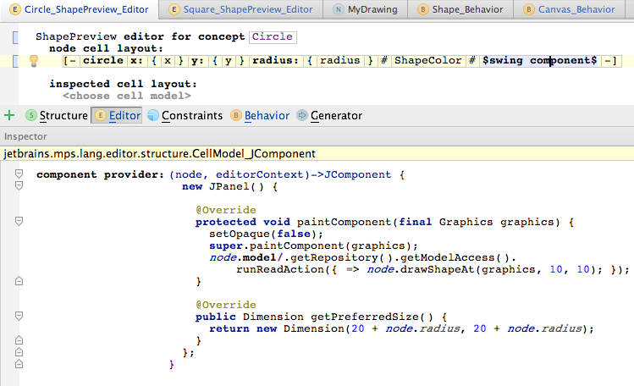Click the Structure aspect tab icon

point(30,116)
